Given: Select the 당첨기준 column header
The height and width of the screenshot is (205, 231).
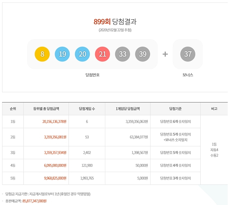Looking at the screenshot, I should 175,109.
